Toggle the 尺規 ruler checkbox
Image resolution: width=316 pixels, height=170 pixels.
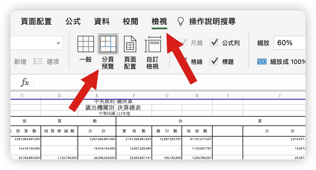click(x=183, y=43)
